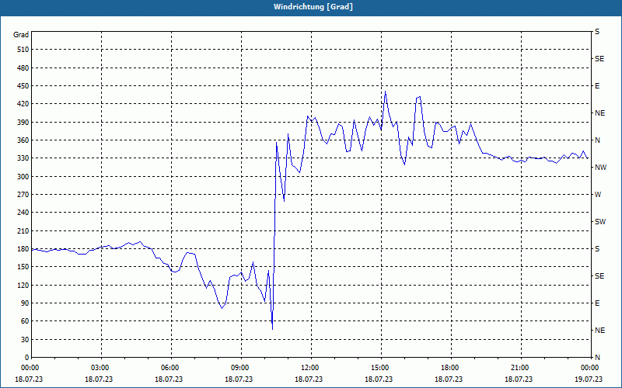Viewport: 622px width, 388px height.
Task: Click the 06:00 time label
Action: (169, 368)
